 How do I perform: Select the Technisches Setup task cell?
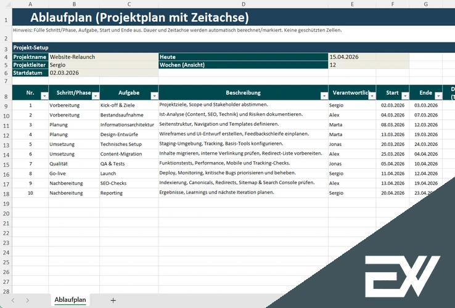[129, 144]
